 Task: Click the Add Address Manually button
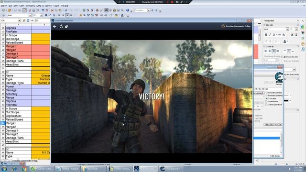tap(273, 125)
